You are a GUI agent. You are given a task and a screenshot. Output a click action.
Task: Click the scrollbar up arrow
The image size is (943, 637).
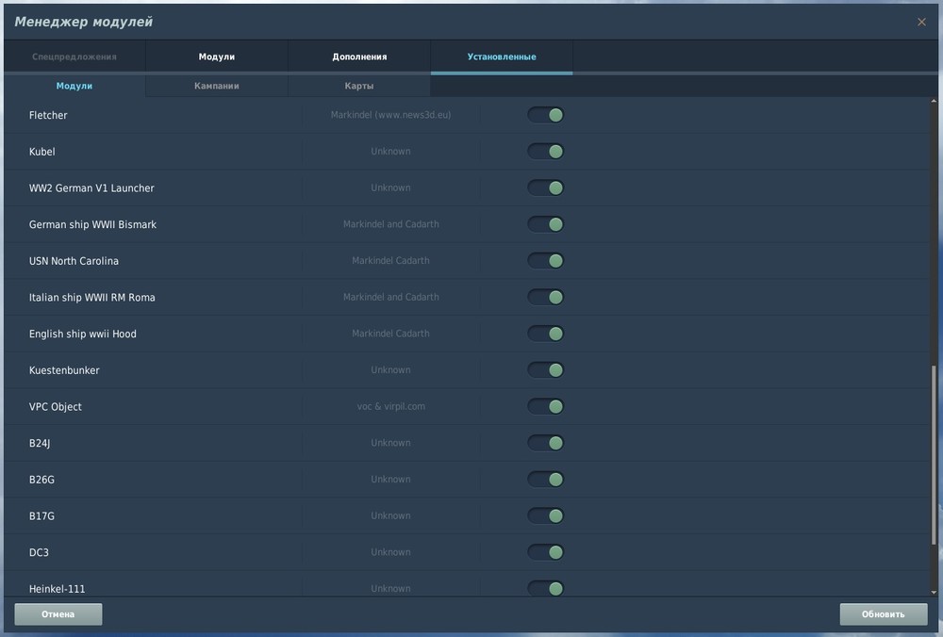934,101
